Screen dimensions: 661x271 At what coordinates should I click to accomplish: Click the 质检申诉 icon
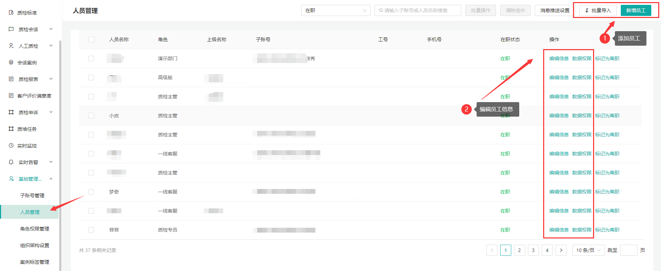coord(11,112)
